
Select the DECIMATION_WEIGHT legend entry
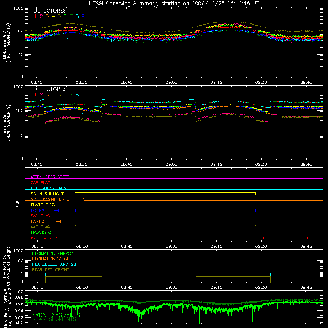tap(52, 259)
